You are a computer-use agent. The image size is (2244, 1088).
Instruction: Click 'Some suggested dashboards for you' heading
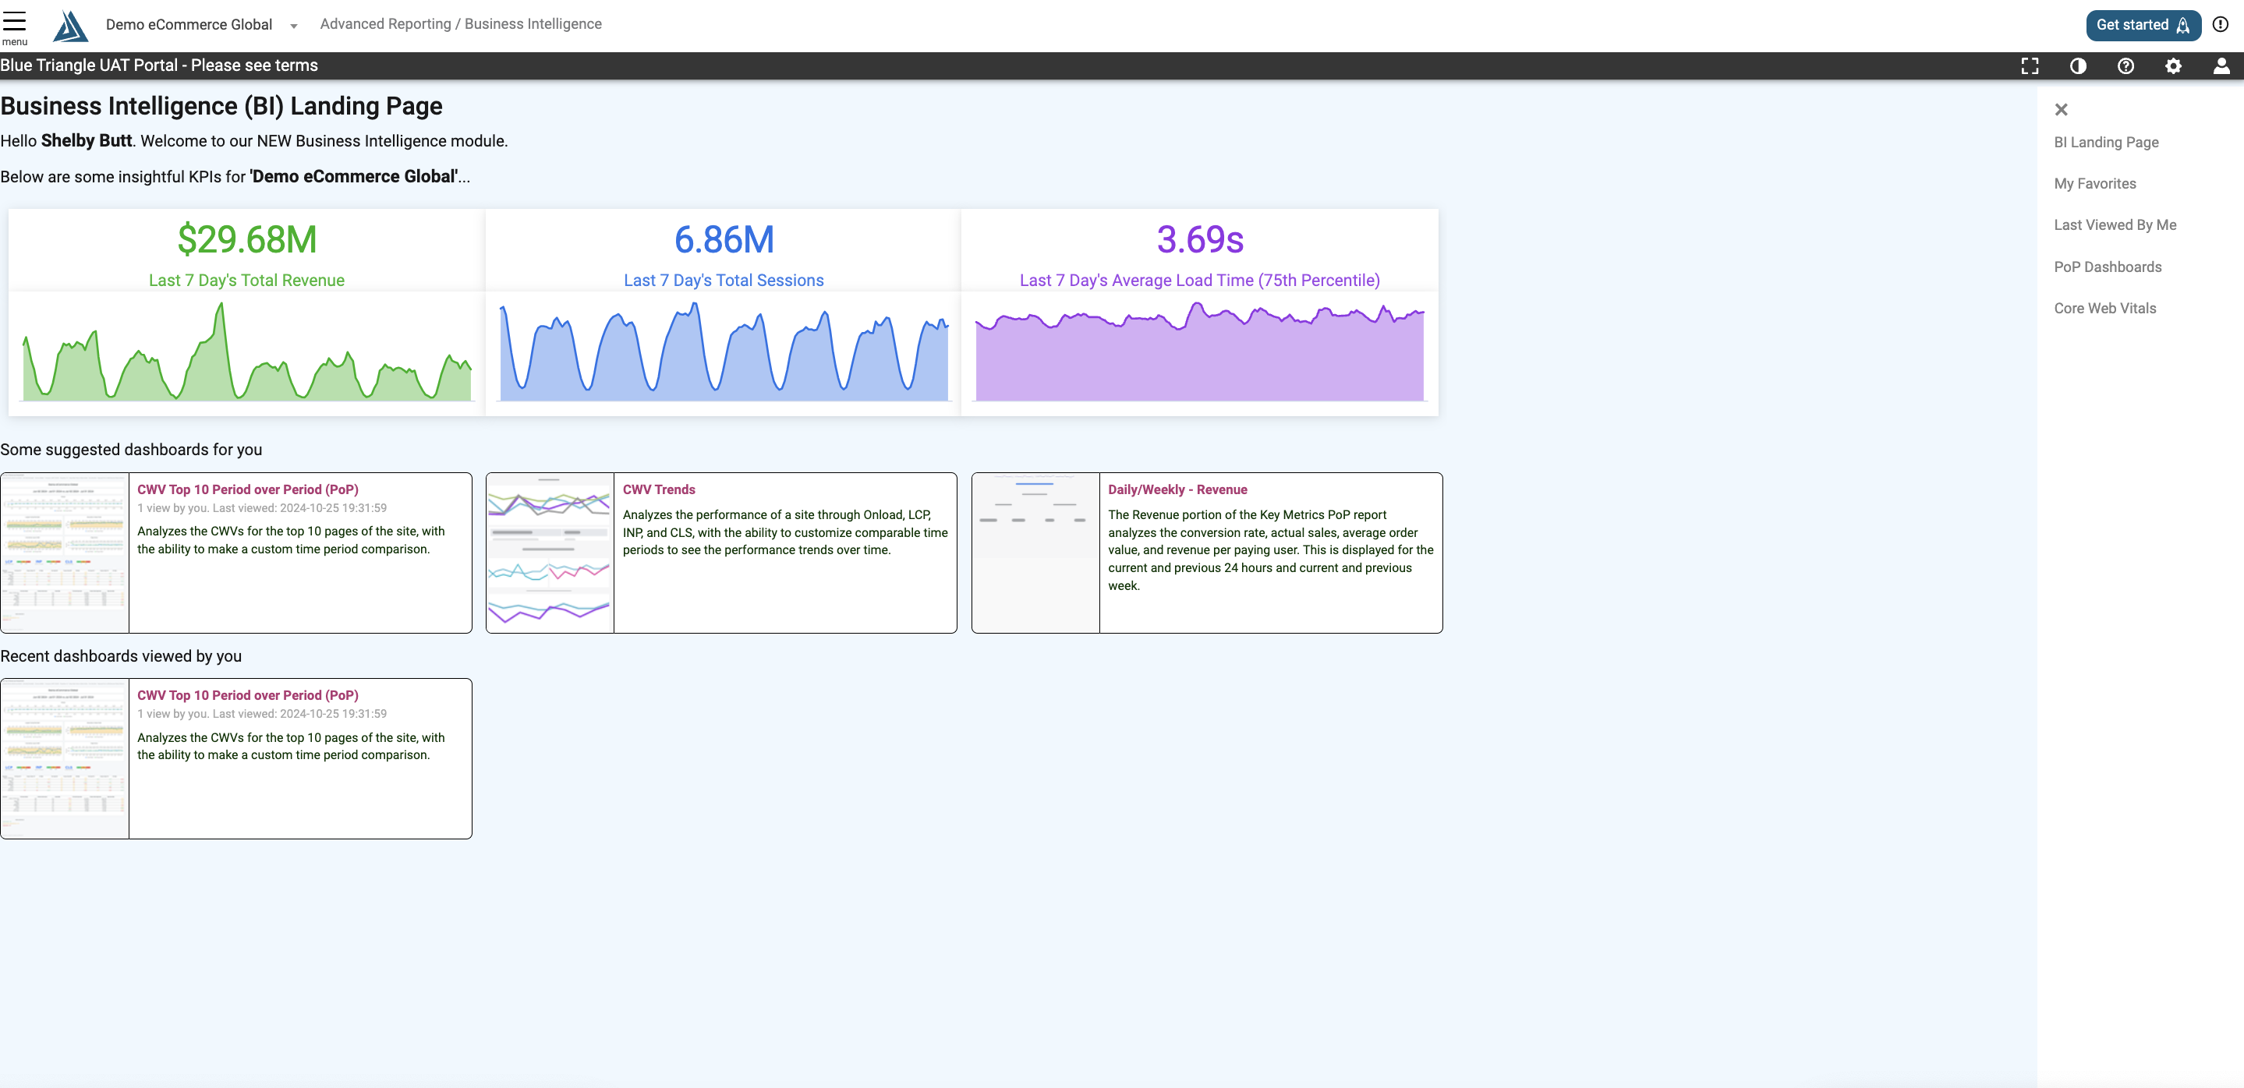[131, 450]
